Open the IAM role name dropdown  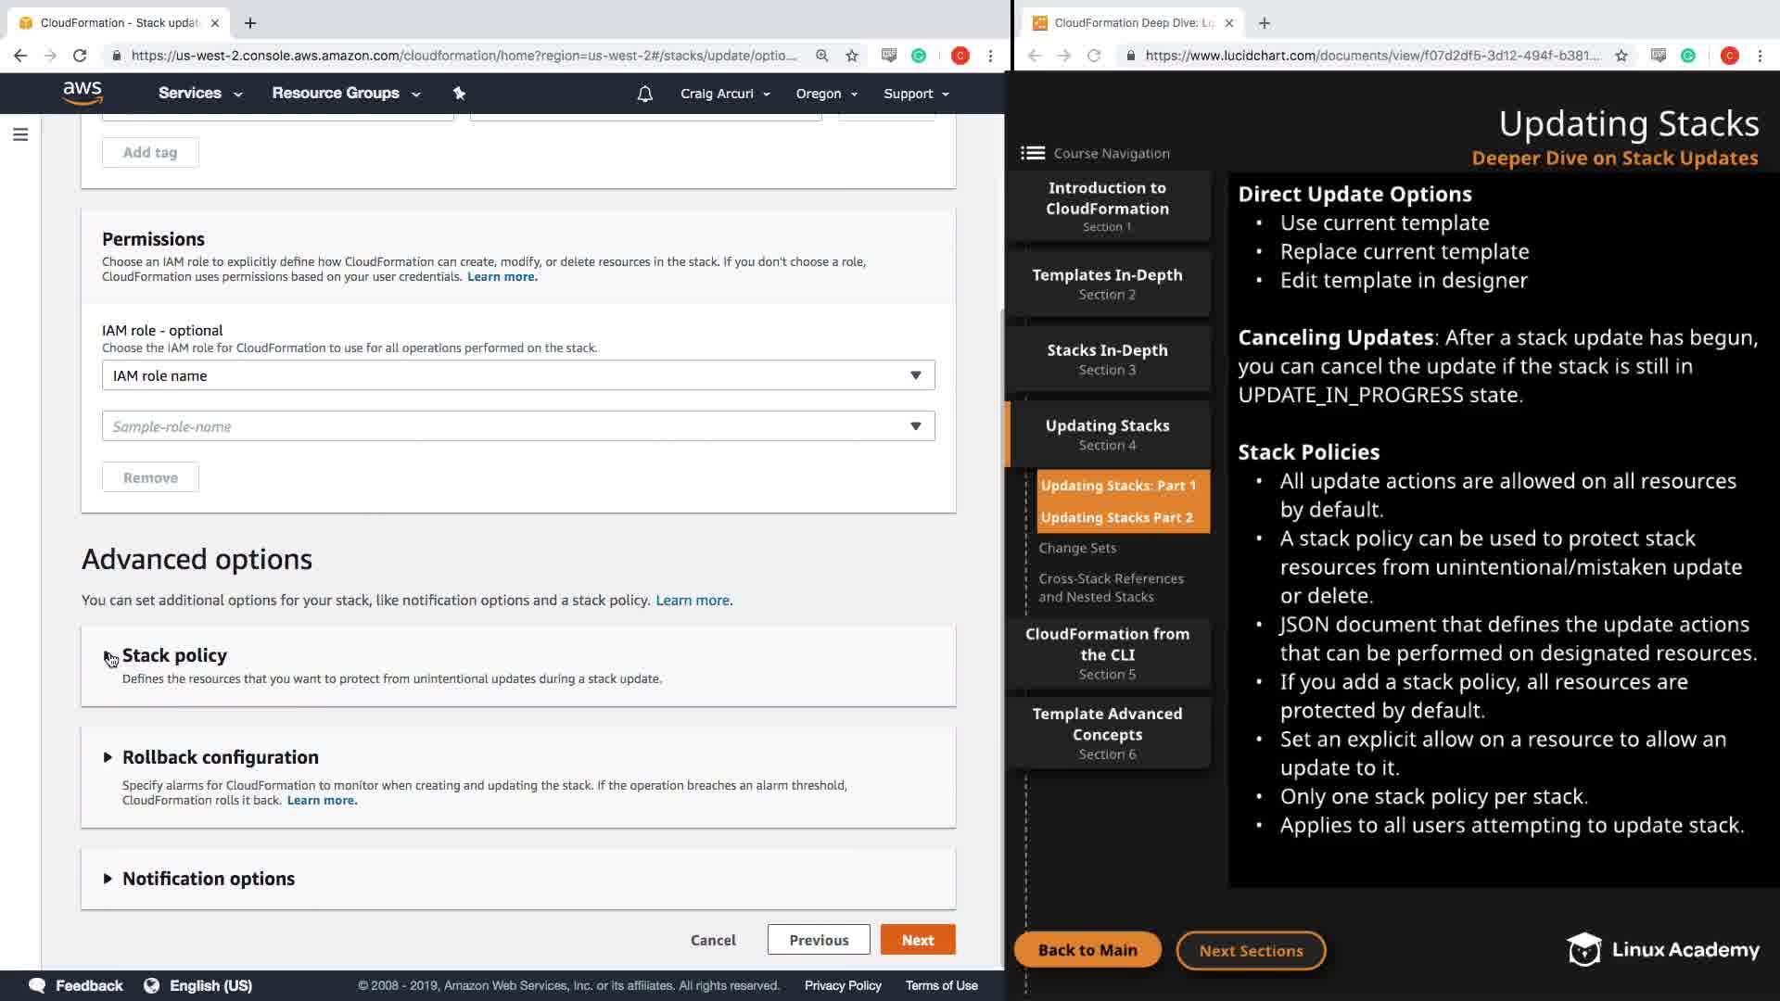click(518, 375)
